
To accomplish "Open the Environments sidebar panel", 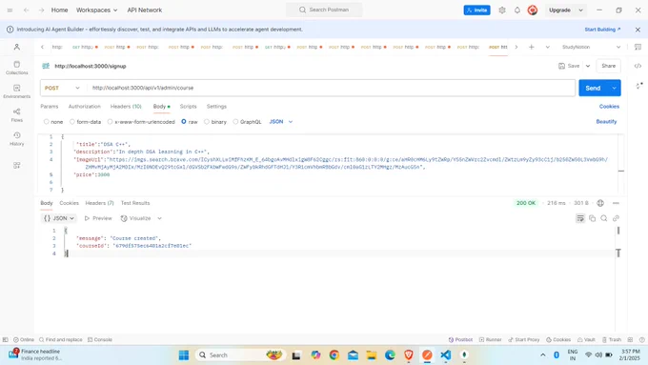I will tap(17, 91).
